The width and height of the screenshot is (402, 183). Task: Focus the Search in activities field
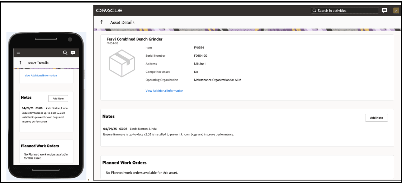tap(345, 10)
